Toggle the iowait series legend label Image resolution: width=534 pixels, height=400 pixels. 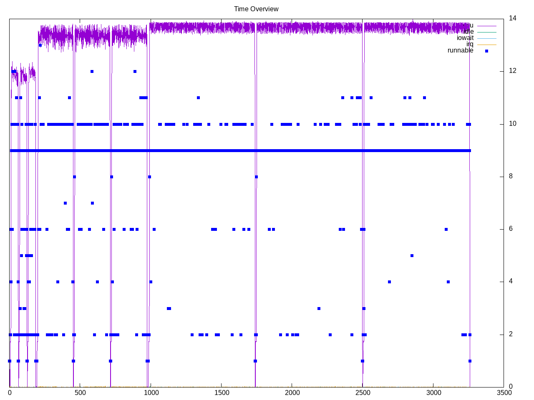465,38
